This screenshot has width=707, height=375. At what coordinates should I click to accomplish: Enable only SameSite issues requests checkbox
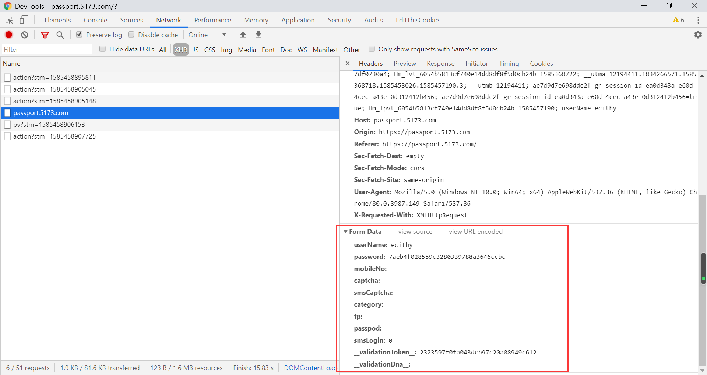pos(372,49)
